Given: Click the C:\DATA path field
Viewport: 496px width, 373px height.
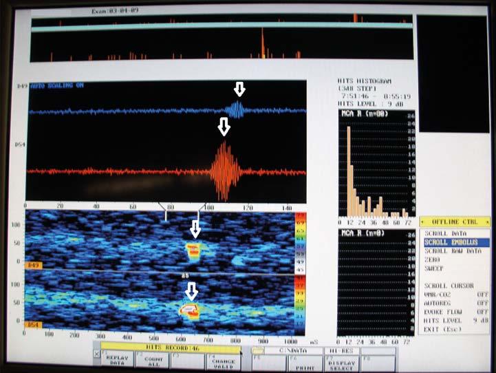Looking at the screenshot, I should coord(293,350).
